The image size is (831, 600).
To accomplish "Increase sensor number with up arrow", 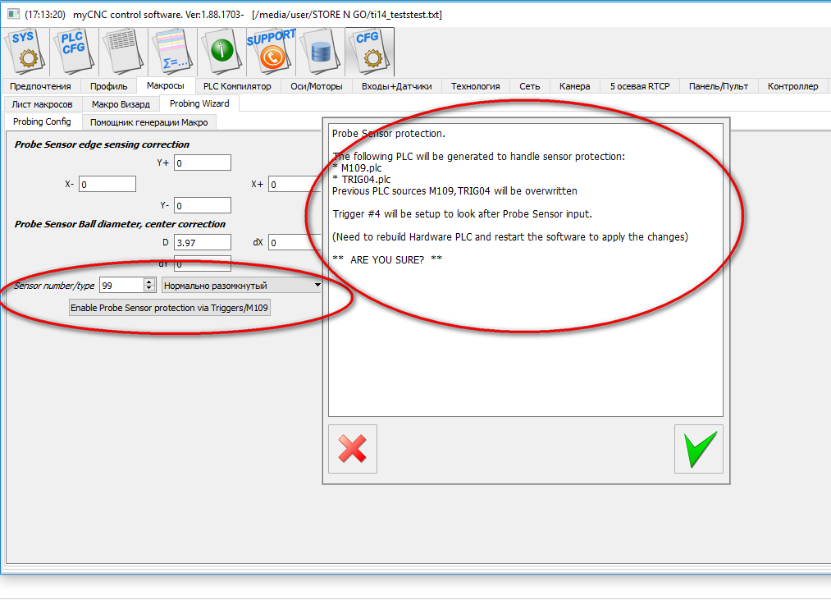I will (149, 282).
